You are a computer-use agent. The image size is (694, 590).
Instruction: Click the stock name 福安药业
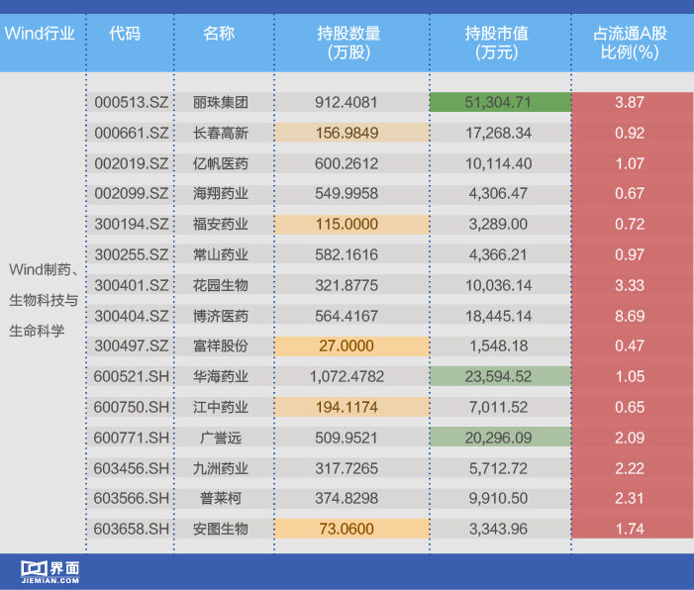point(221,224)
